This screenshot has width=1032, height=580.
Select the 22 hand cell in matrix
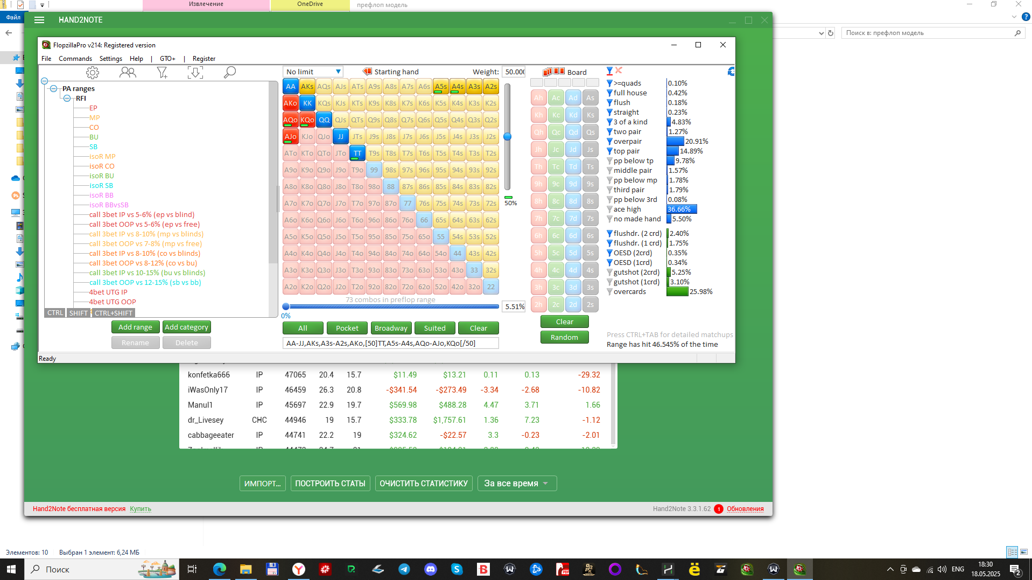coord(491,286)
